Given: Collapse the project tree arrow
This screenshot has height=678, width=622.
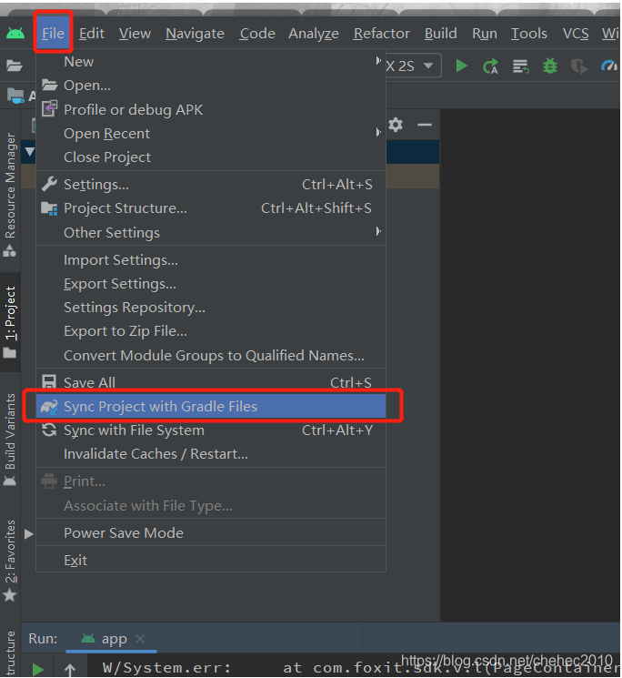Looking at the screenshot, I should click(x=29, y=152).
